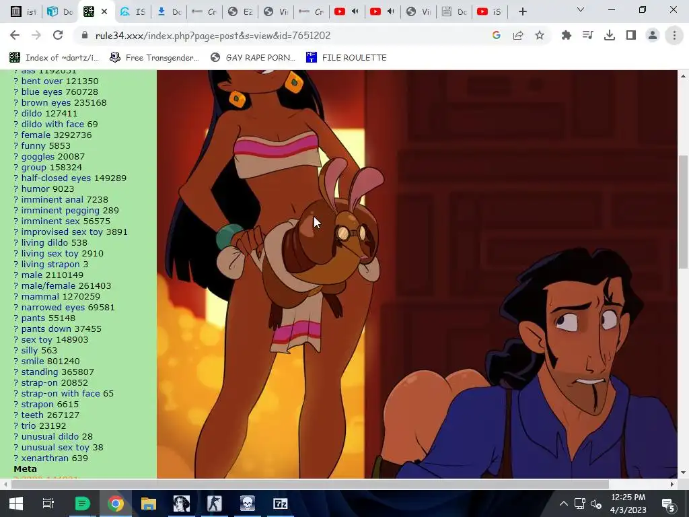689x517 pixels.
Task: Click the vertical scrollbar down arrow
Action: pos(684,473)
